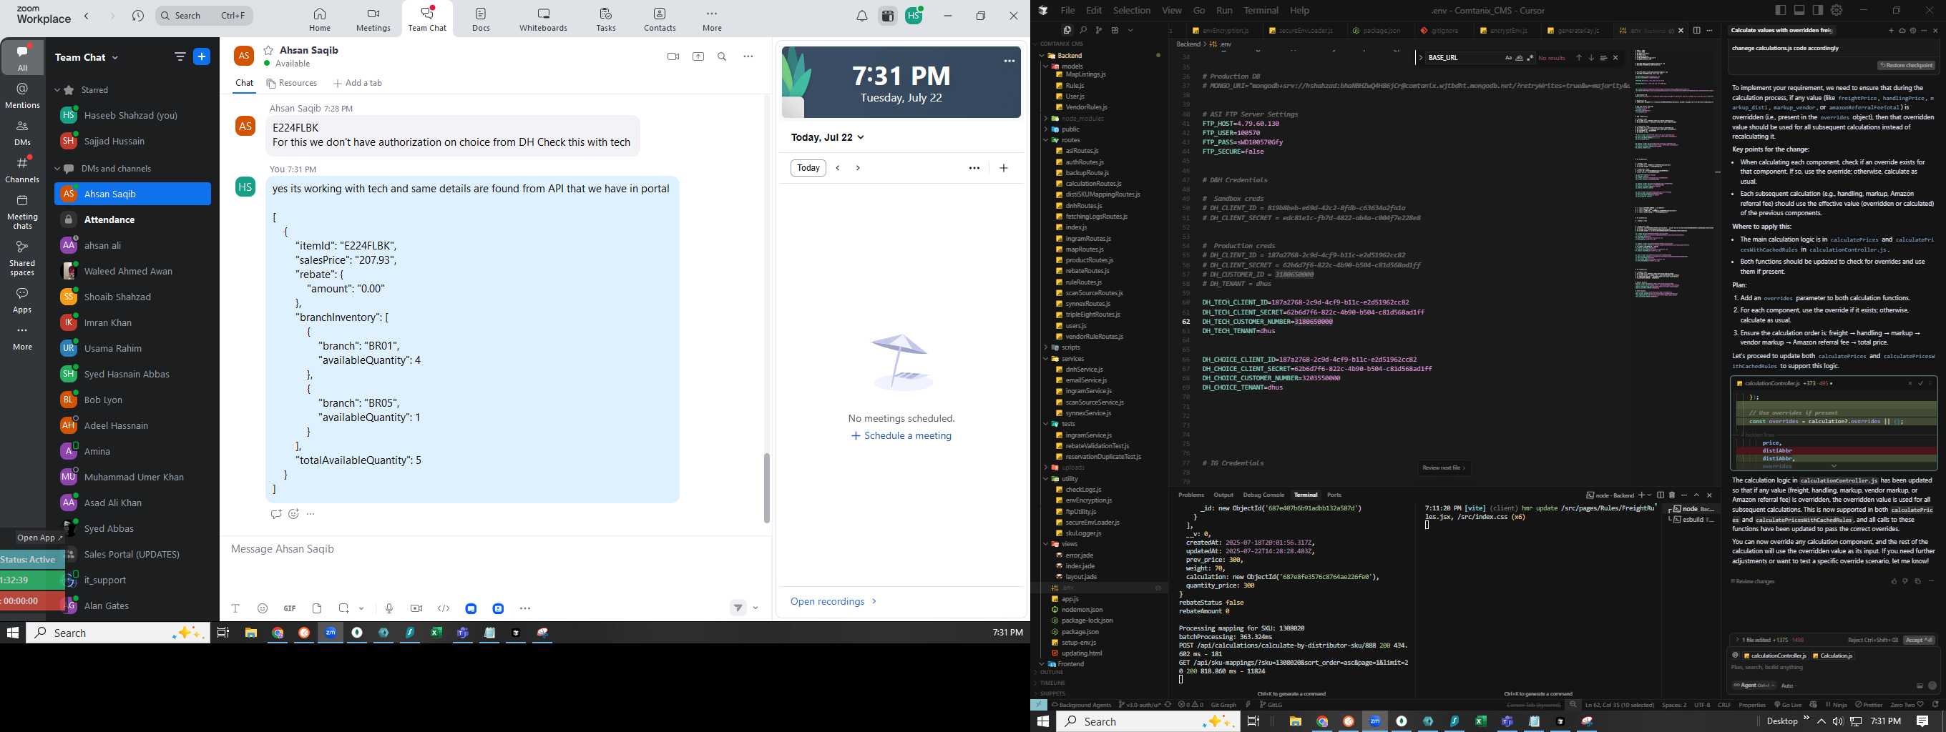The image size is (1946, 732).
Task: Toggle Match Case in Cursor find widget
Action: 1508,58
